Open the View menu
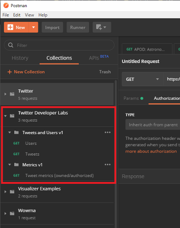The height and width of the screenshot is (228, 180). point(29,15)
